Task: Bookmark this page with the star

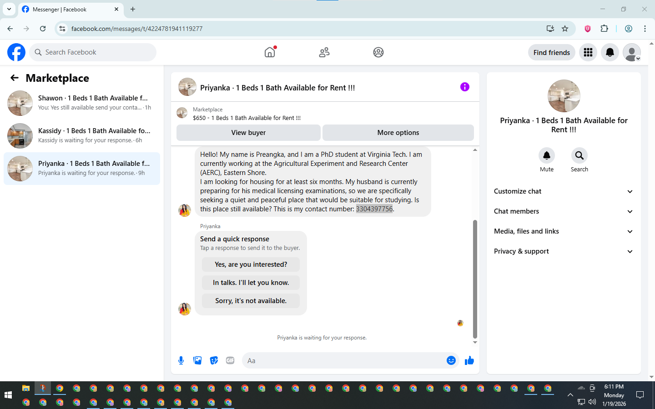Action: 565,29
